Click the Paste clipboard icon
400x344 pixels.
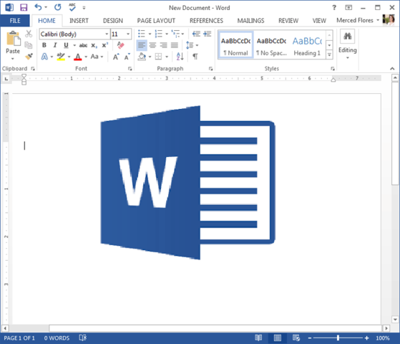click(x=13, y=39)
